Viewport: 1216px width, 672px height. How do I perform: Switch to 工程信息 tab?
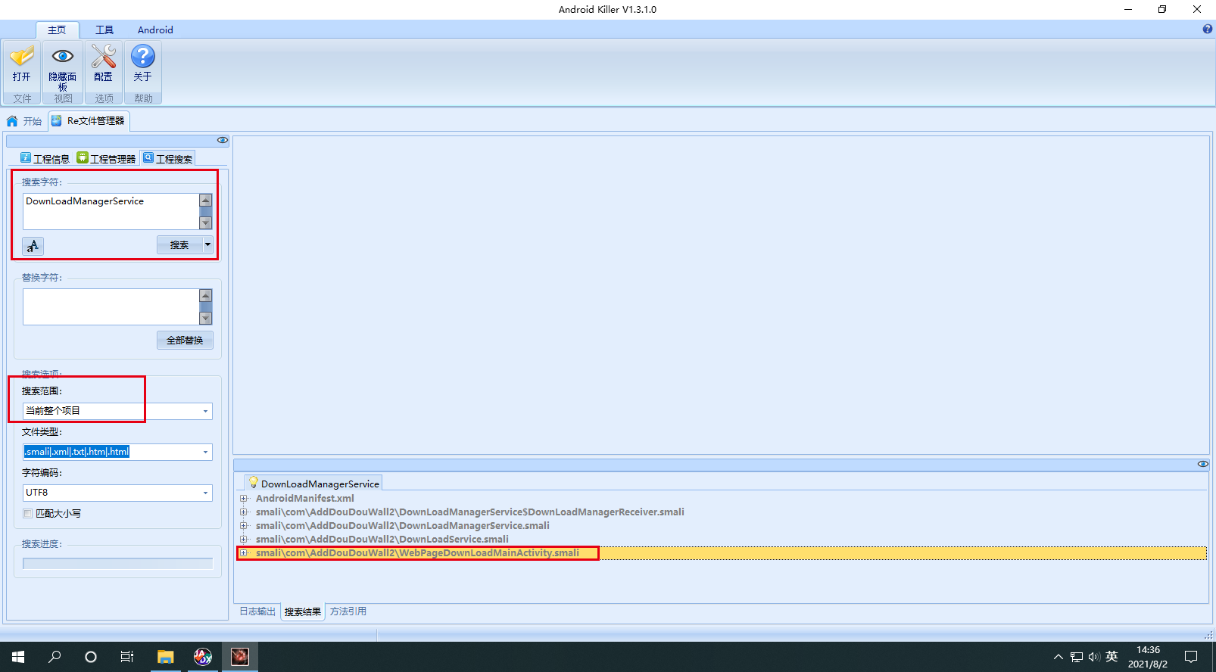45,158
